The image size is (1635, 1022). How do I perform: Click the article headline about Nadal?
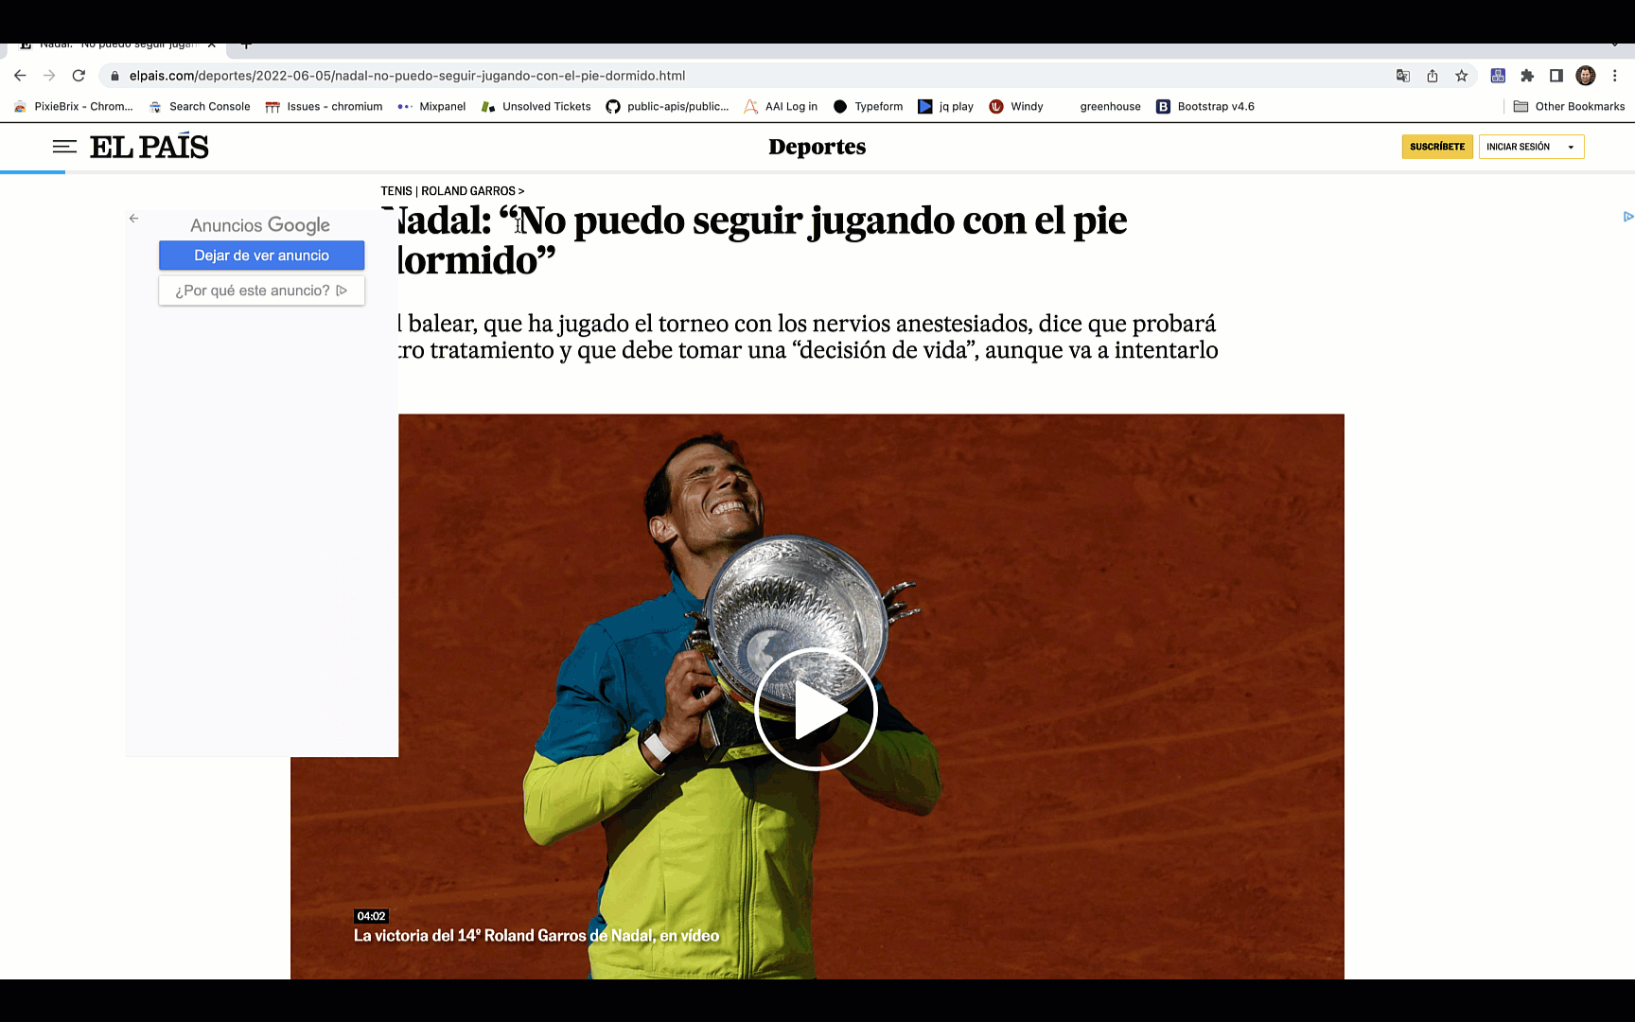(754, 240)
